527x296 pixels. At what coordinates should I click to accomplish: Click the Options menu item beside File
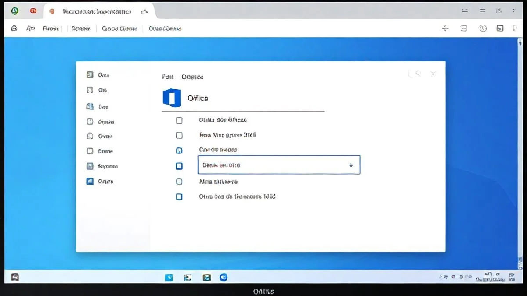point(191,77)
